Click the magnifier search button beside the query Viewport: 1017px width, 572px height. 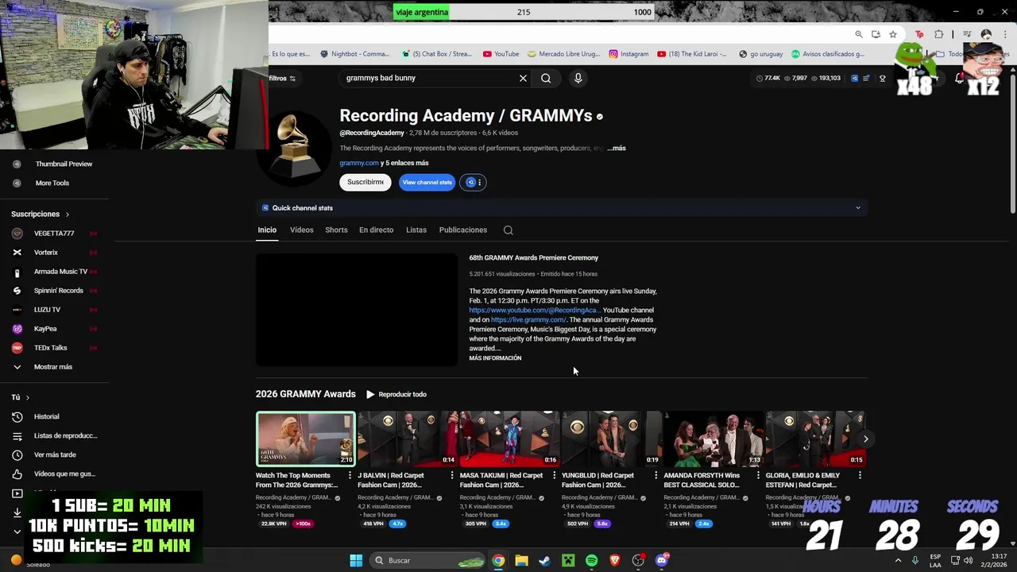coord(546,78)
